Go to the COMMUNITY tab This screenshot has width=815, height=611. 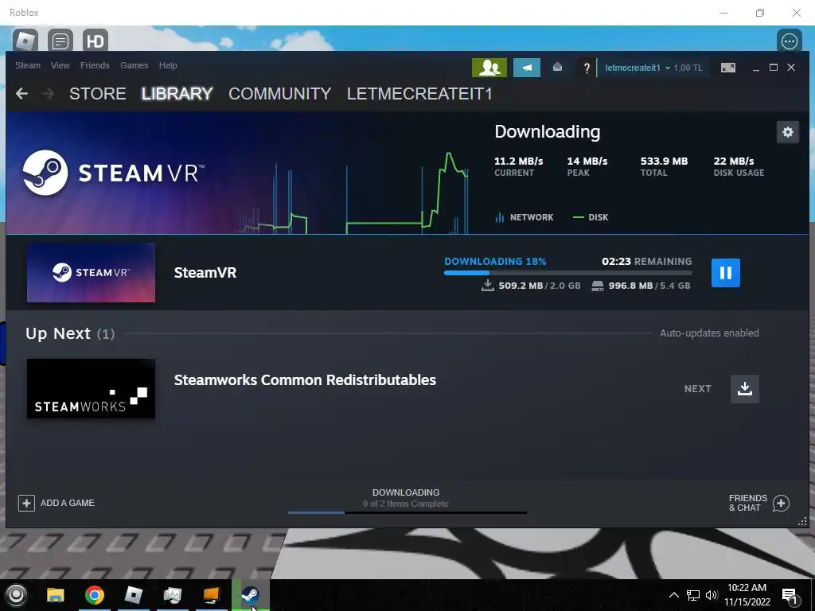(279, 94)
